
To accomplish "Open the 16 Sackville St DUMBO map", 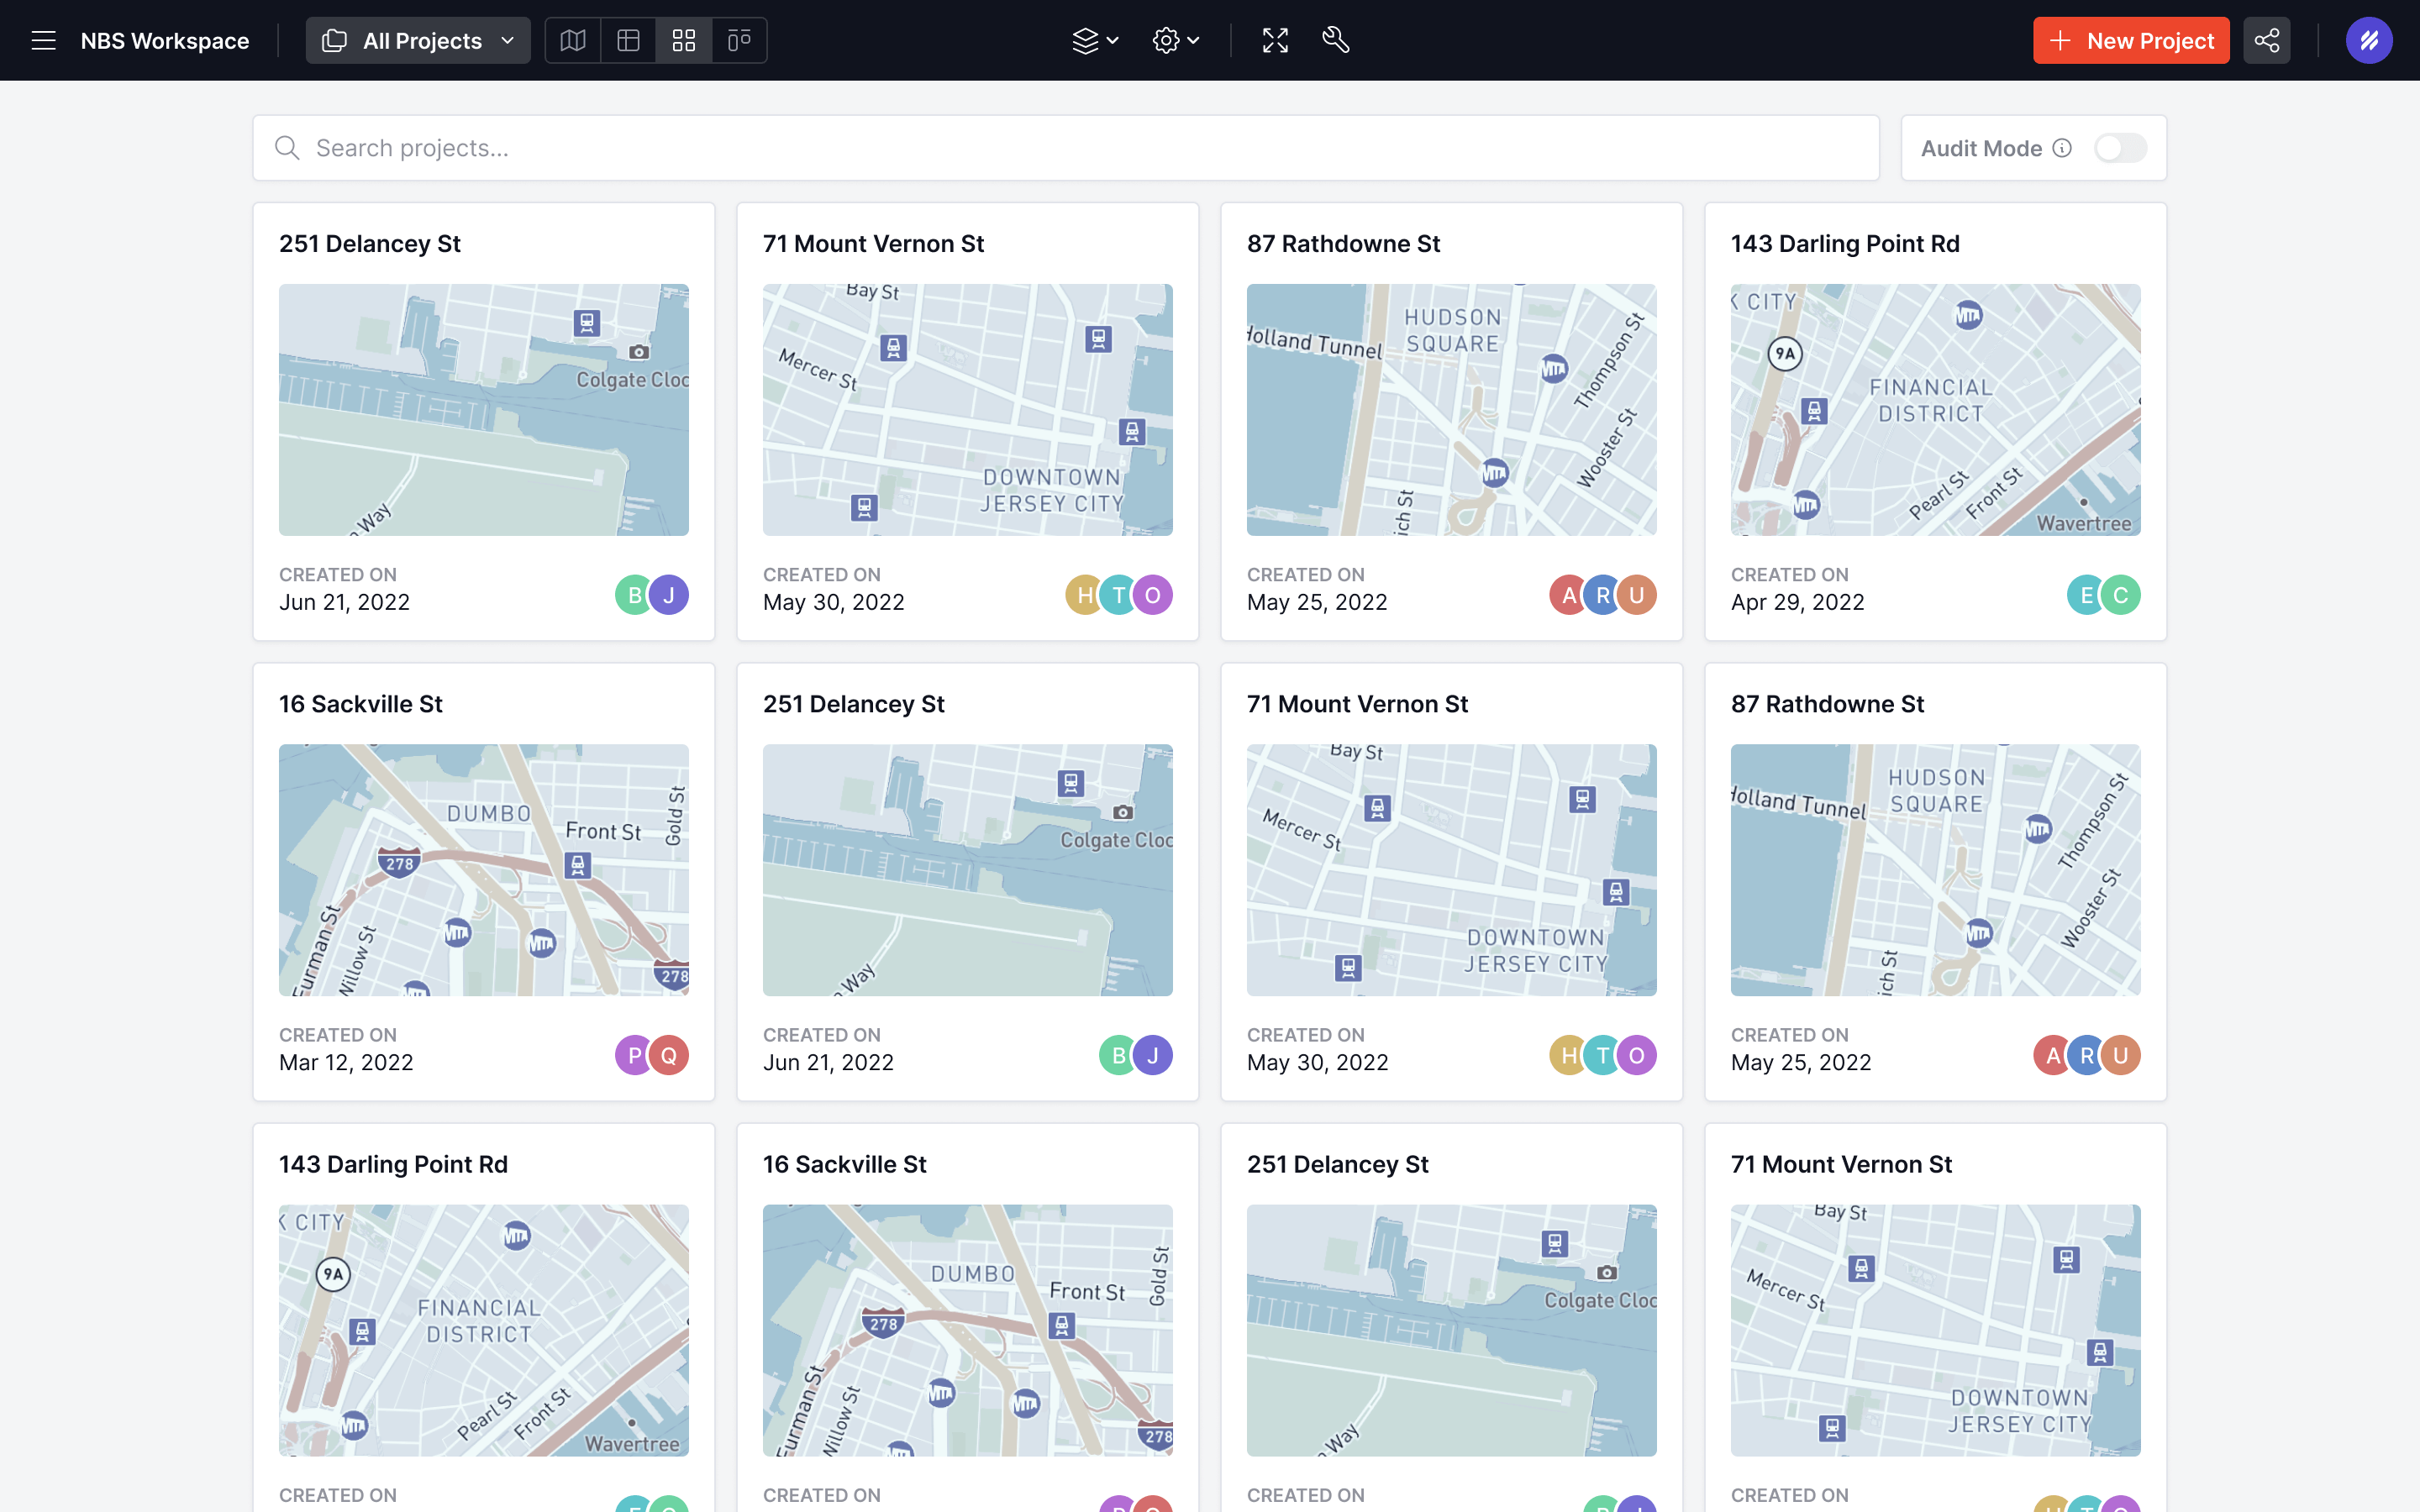I will coord(483,870).
